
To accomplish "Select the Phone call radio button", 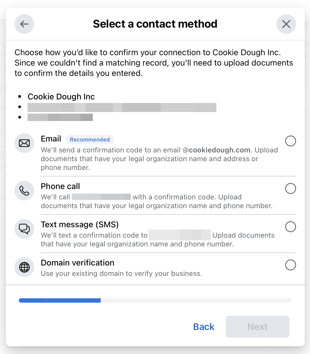I will pyautogui.click(x=291, y=188).
